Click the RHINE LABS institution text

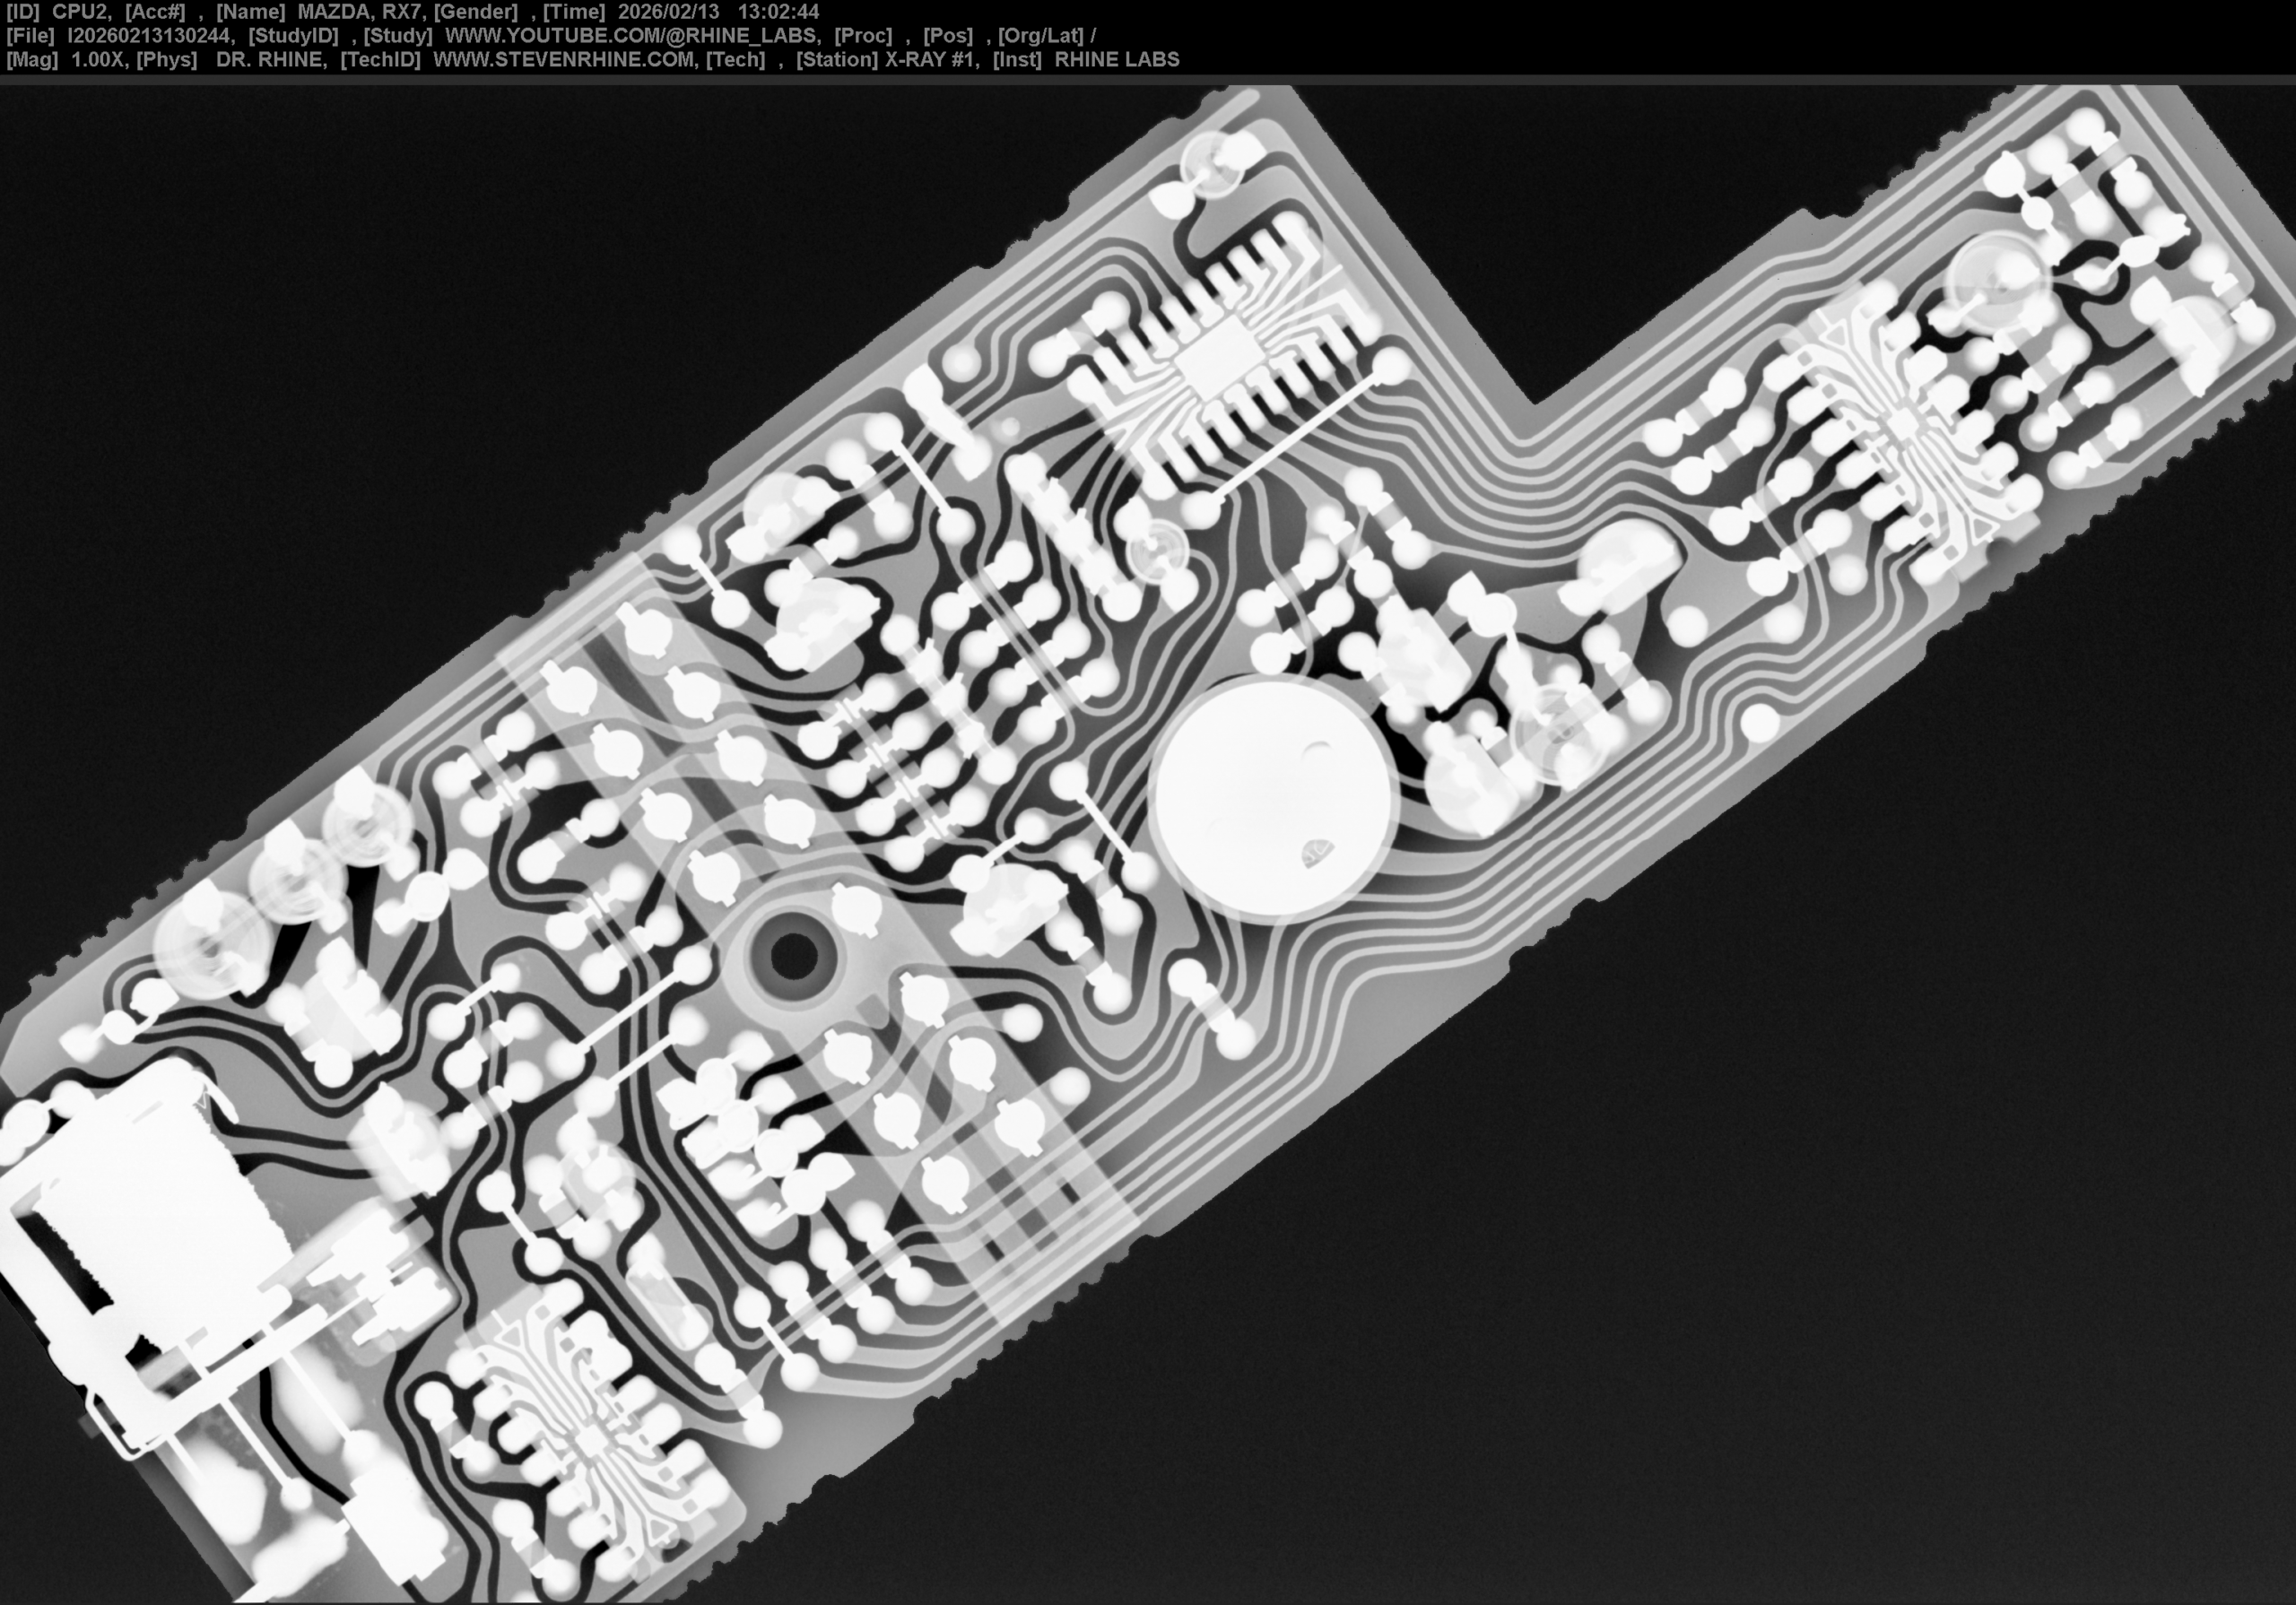point(1117,60)
